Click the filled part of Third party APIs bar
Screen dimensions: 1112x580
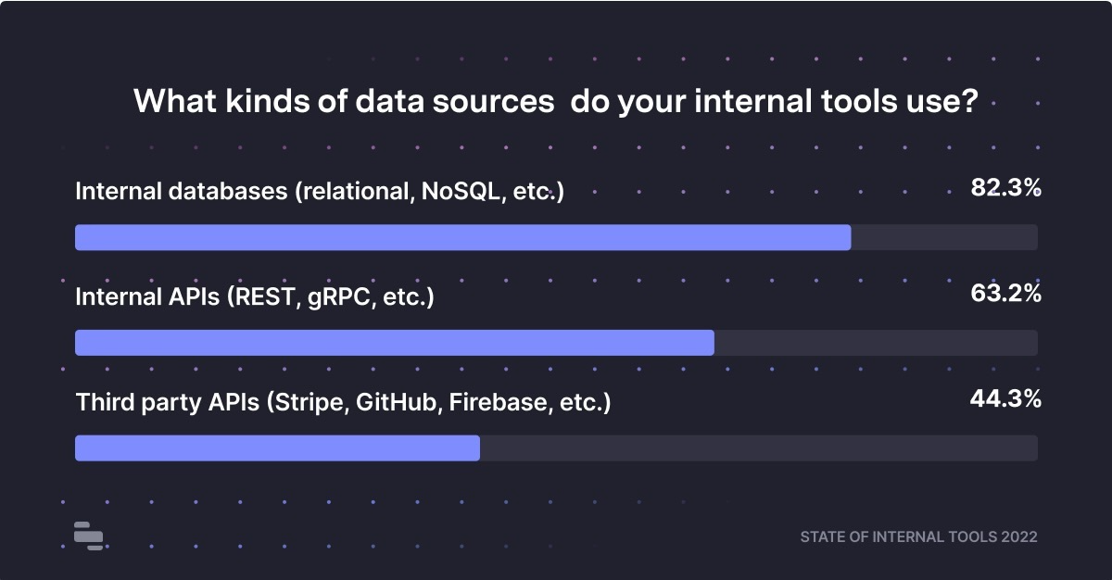point(277,448)
